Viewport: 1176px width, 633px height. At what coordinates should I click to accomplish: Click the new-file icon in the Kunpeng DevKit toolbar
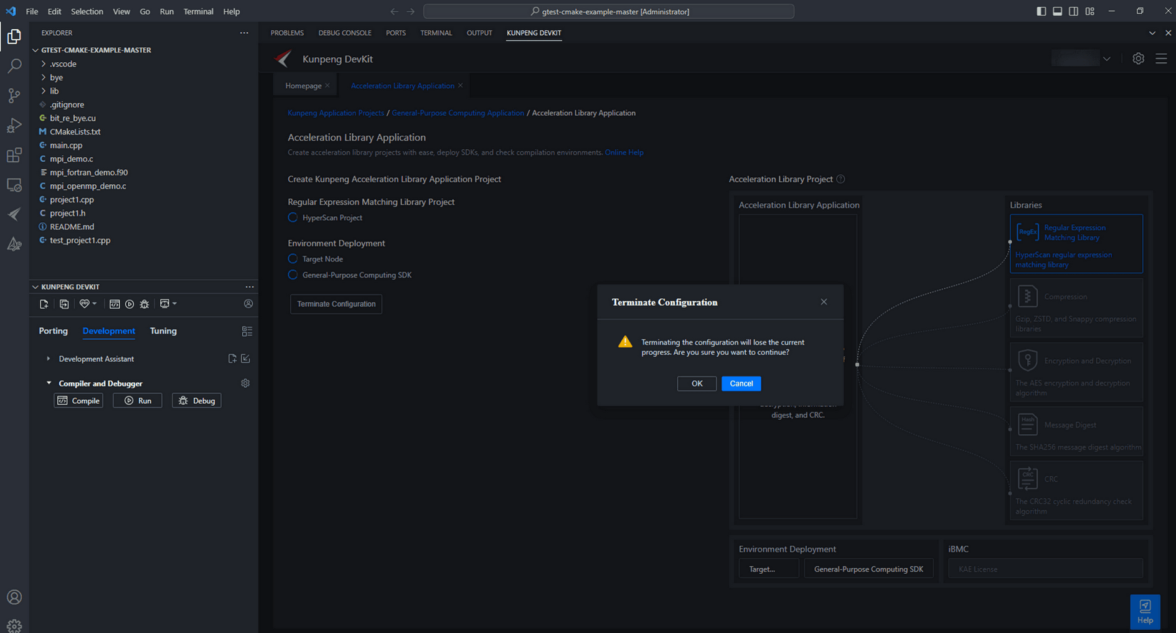(44, 304)
